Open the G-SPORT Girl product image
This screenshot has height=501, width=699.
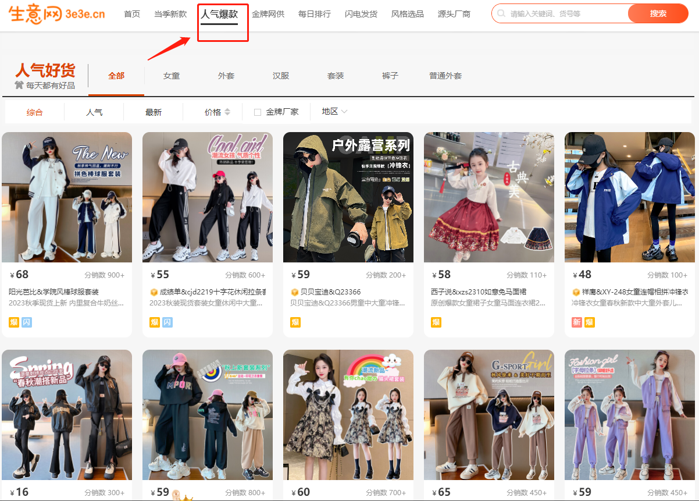[x=489, y=415]
